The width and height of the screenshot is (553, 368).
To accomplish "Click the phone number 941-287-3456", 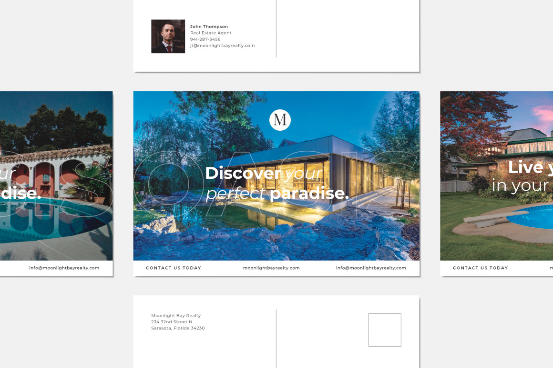I will tap(205, 39).
